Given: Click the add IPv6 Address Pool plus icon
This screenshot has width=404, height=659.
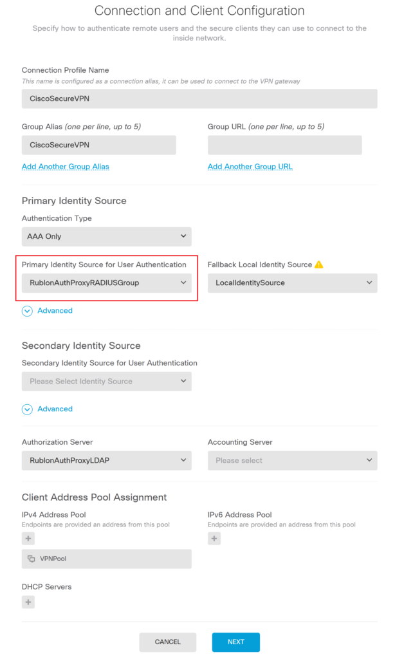Looking at the screenshot, I should pos(214,538).
